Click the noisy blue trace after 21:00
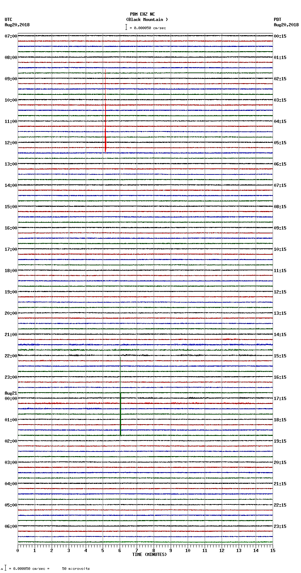This screenshot has width=301, height=573. point(145,345)
